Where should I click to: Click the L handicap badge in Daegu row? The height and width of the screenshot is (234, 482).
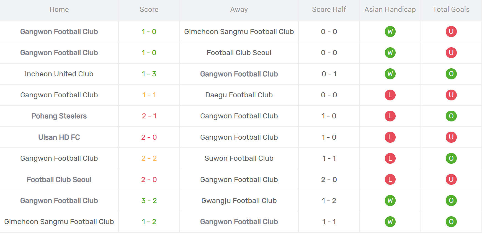pos(390,95)
